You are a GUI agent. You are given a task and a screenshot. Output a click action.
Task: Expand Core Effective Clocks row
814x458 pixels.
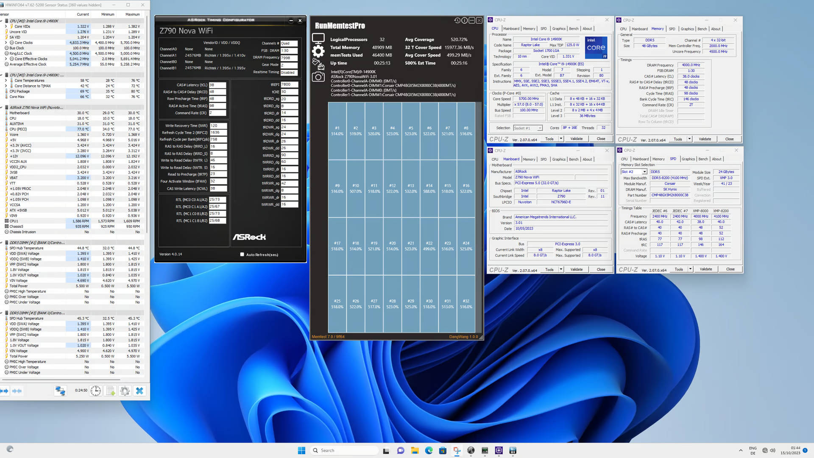click(x=6, y=59)
